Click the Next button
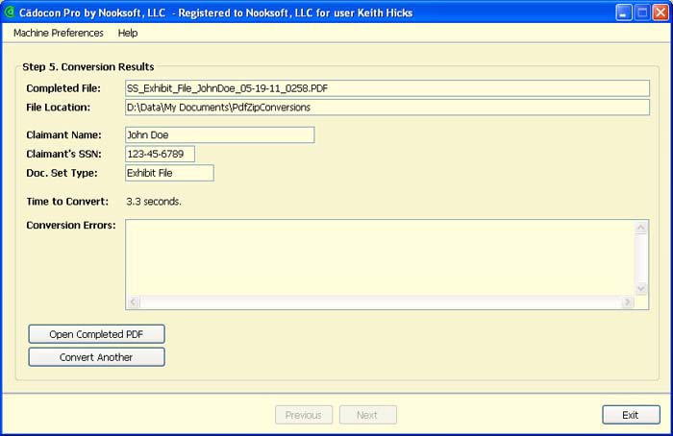This screenshot has width=673, height=436. point(367,415)
